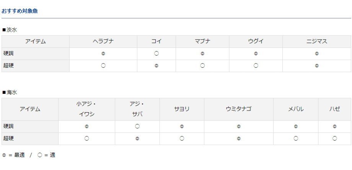Click the double-circle mark for 超硬 コイ
This screenshot has width=352, height=170.
[156, 66]
